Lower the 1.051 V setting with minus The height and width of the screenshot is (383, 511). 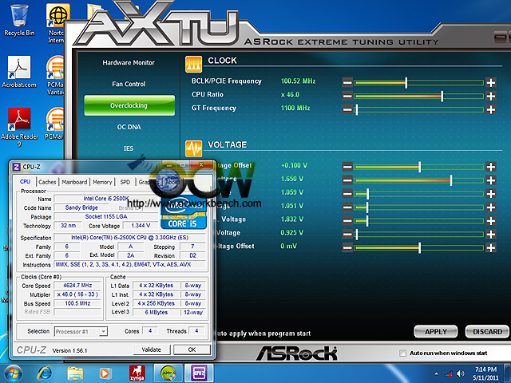coord(347,207)
